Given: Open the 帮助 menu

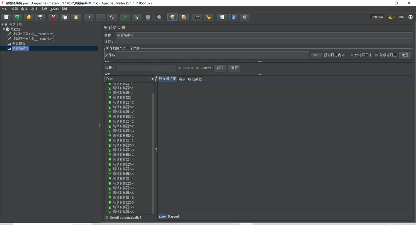Looking at the screenshot, I should (65, 9).
